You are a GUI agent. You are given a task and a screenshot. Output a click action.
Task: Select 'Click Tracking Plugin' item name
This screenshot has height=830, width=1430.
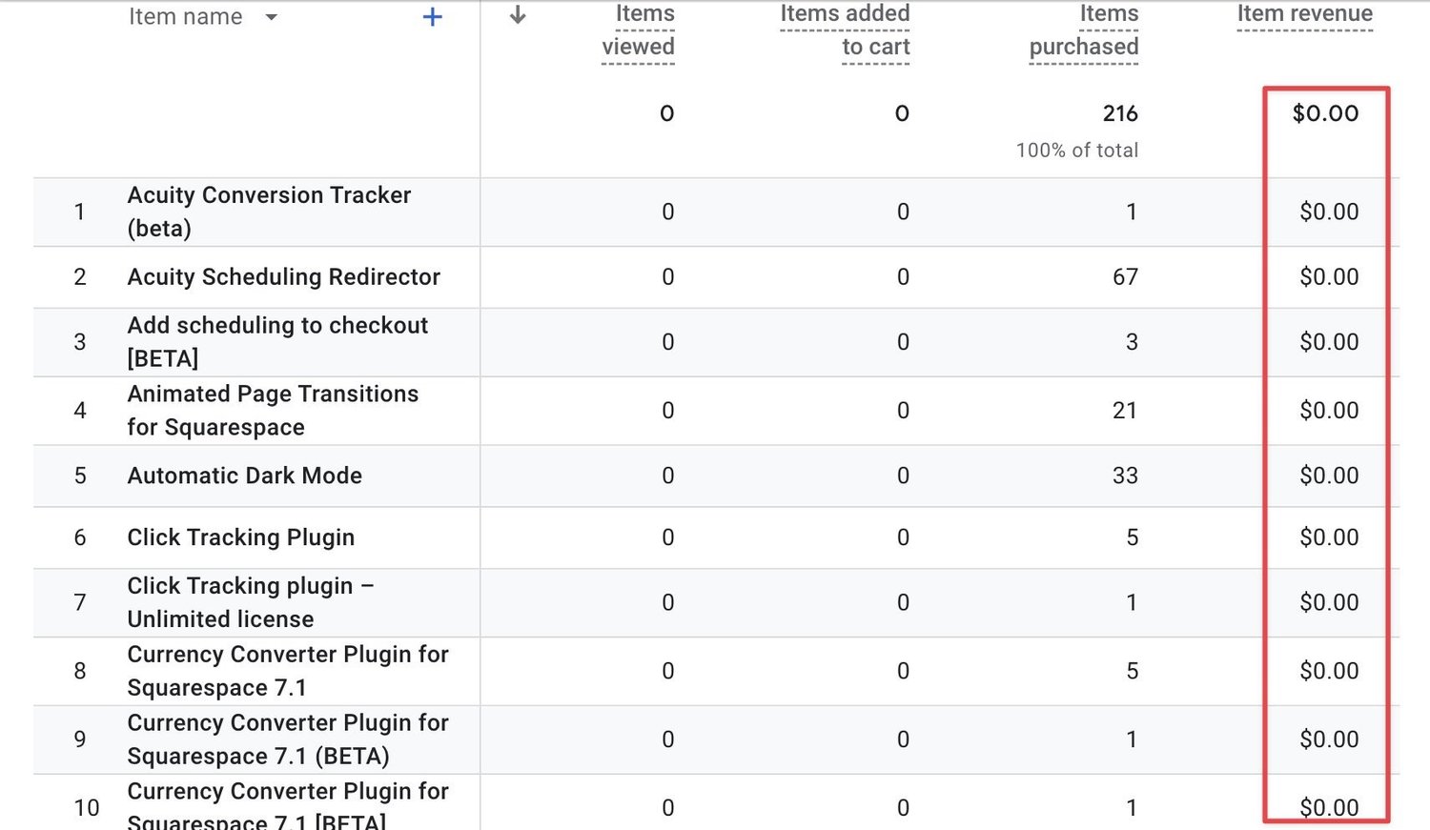pyautogui.click(x=241, y=537)
